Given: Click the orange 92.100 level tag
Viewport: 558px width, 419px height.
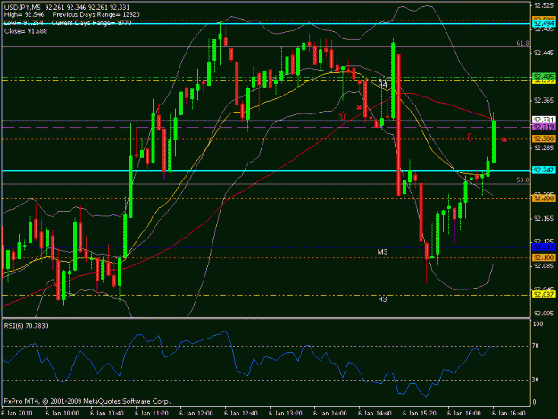Looking at the screenshot, I should [544, 257].
